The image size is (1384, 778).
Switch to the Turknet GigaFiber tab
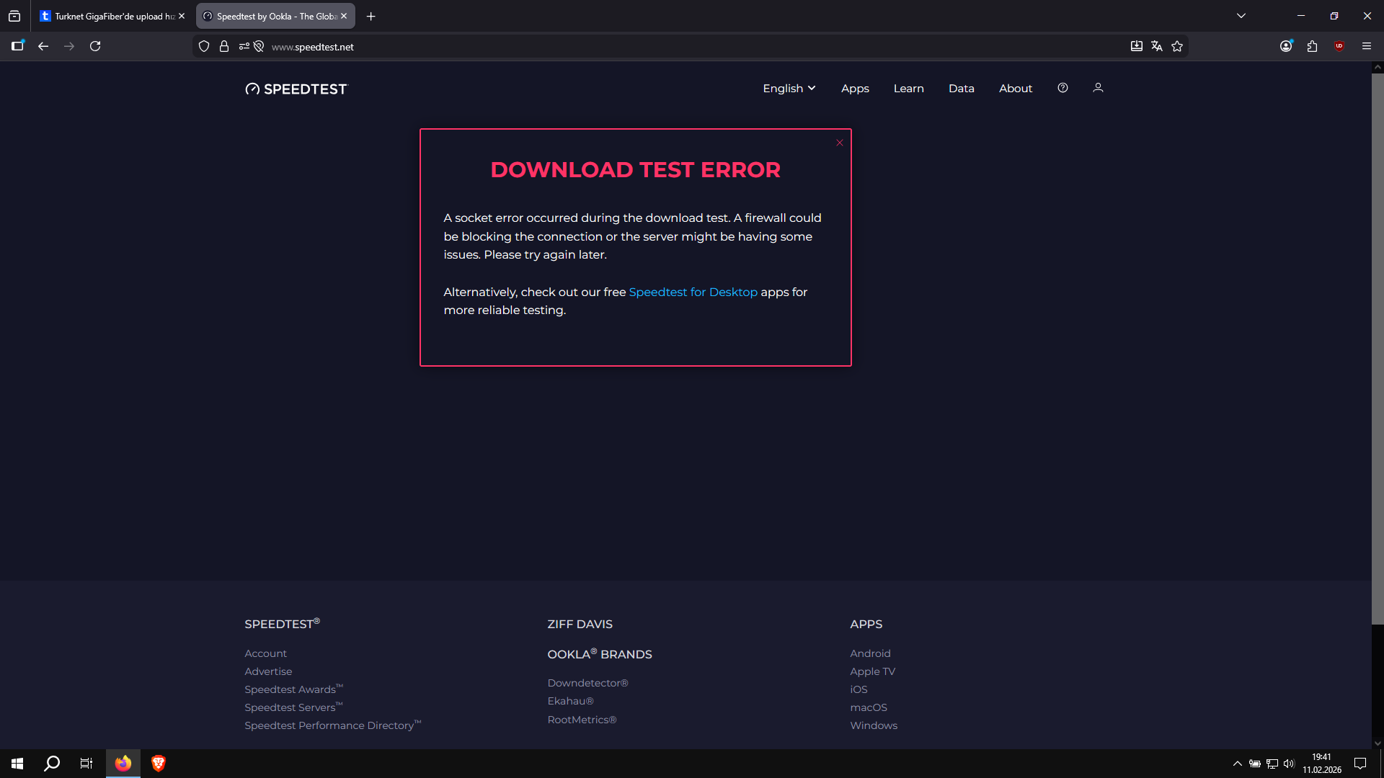(x=112, y=16)
